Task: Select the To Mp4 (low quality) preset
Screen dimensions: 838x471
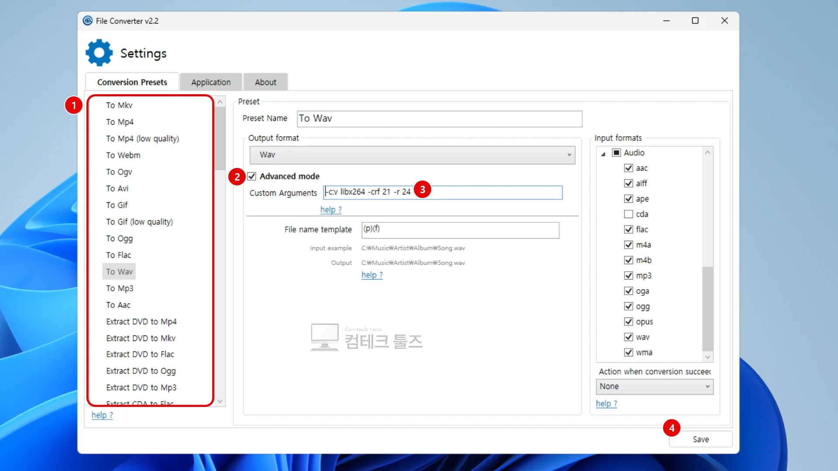Action: click(x=143, y=139)
